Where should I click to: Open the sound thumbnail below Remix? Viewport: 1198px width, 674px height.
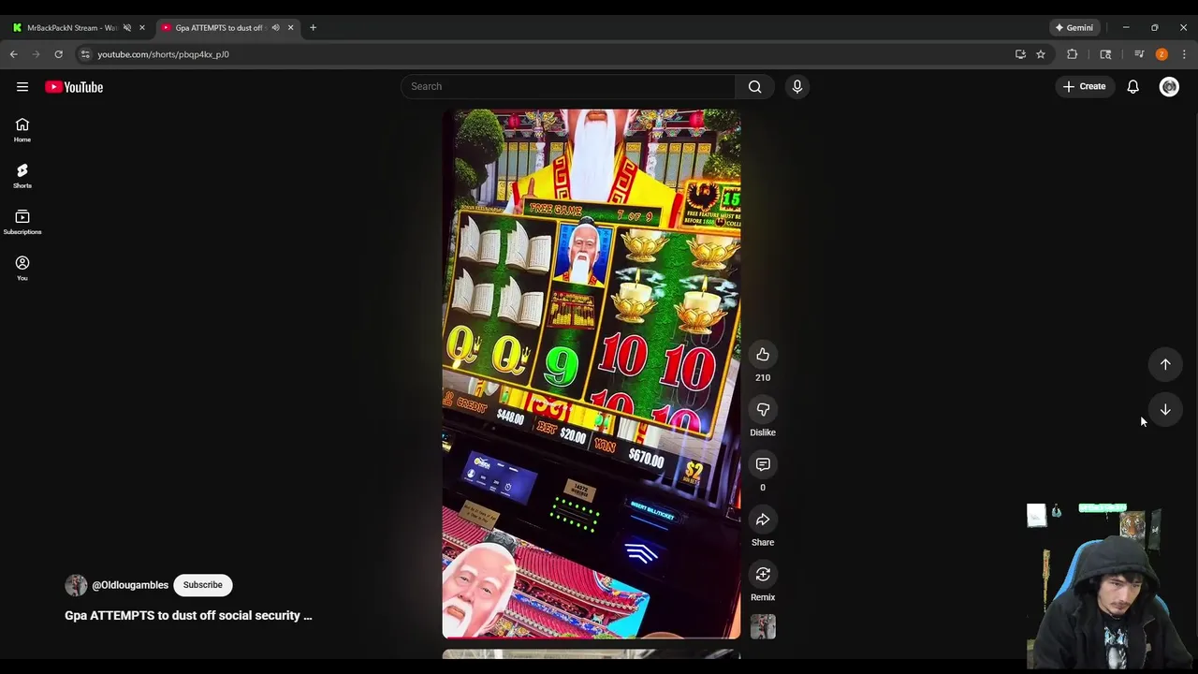(763, 626)
